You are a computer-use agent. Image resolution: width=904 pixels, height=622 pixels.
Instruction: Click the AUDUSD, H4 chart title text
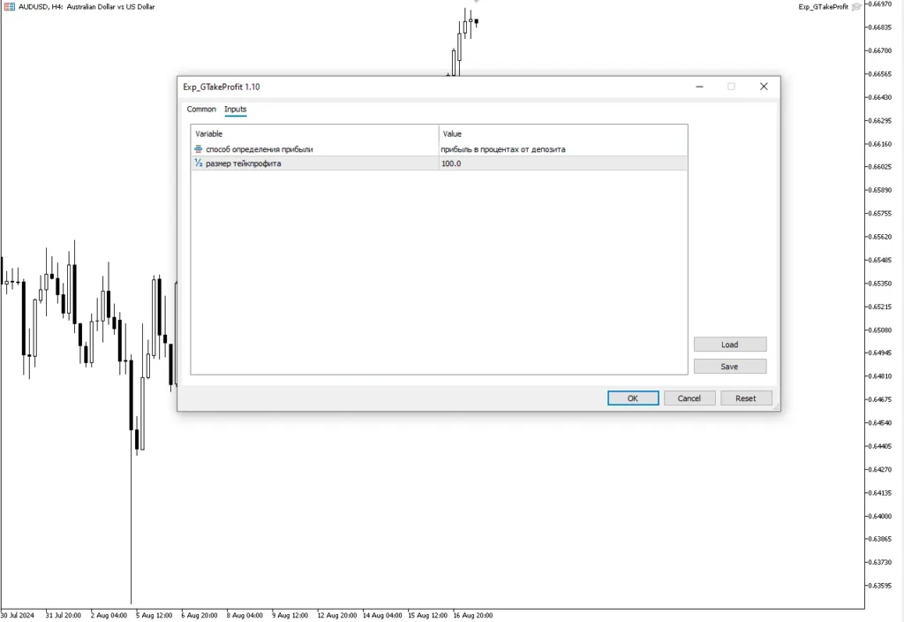point(87,7)
